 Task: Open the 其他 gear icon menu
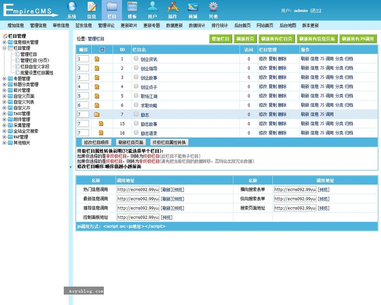(x=213, y=10)
